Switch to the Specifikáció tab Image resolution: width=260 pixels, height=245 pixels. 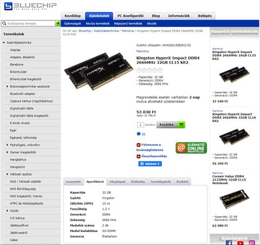[x=95, y=182]
